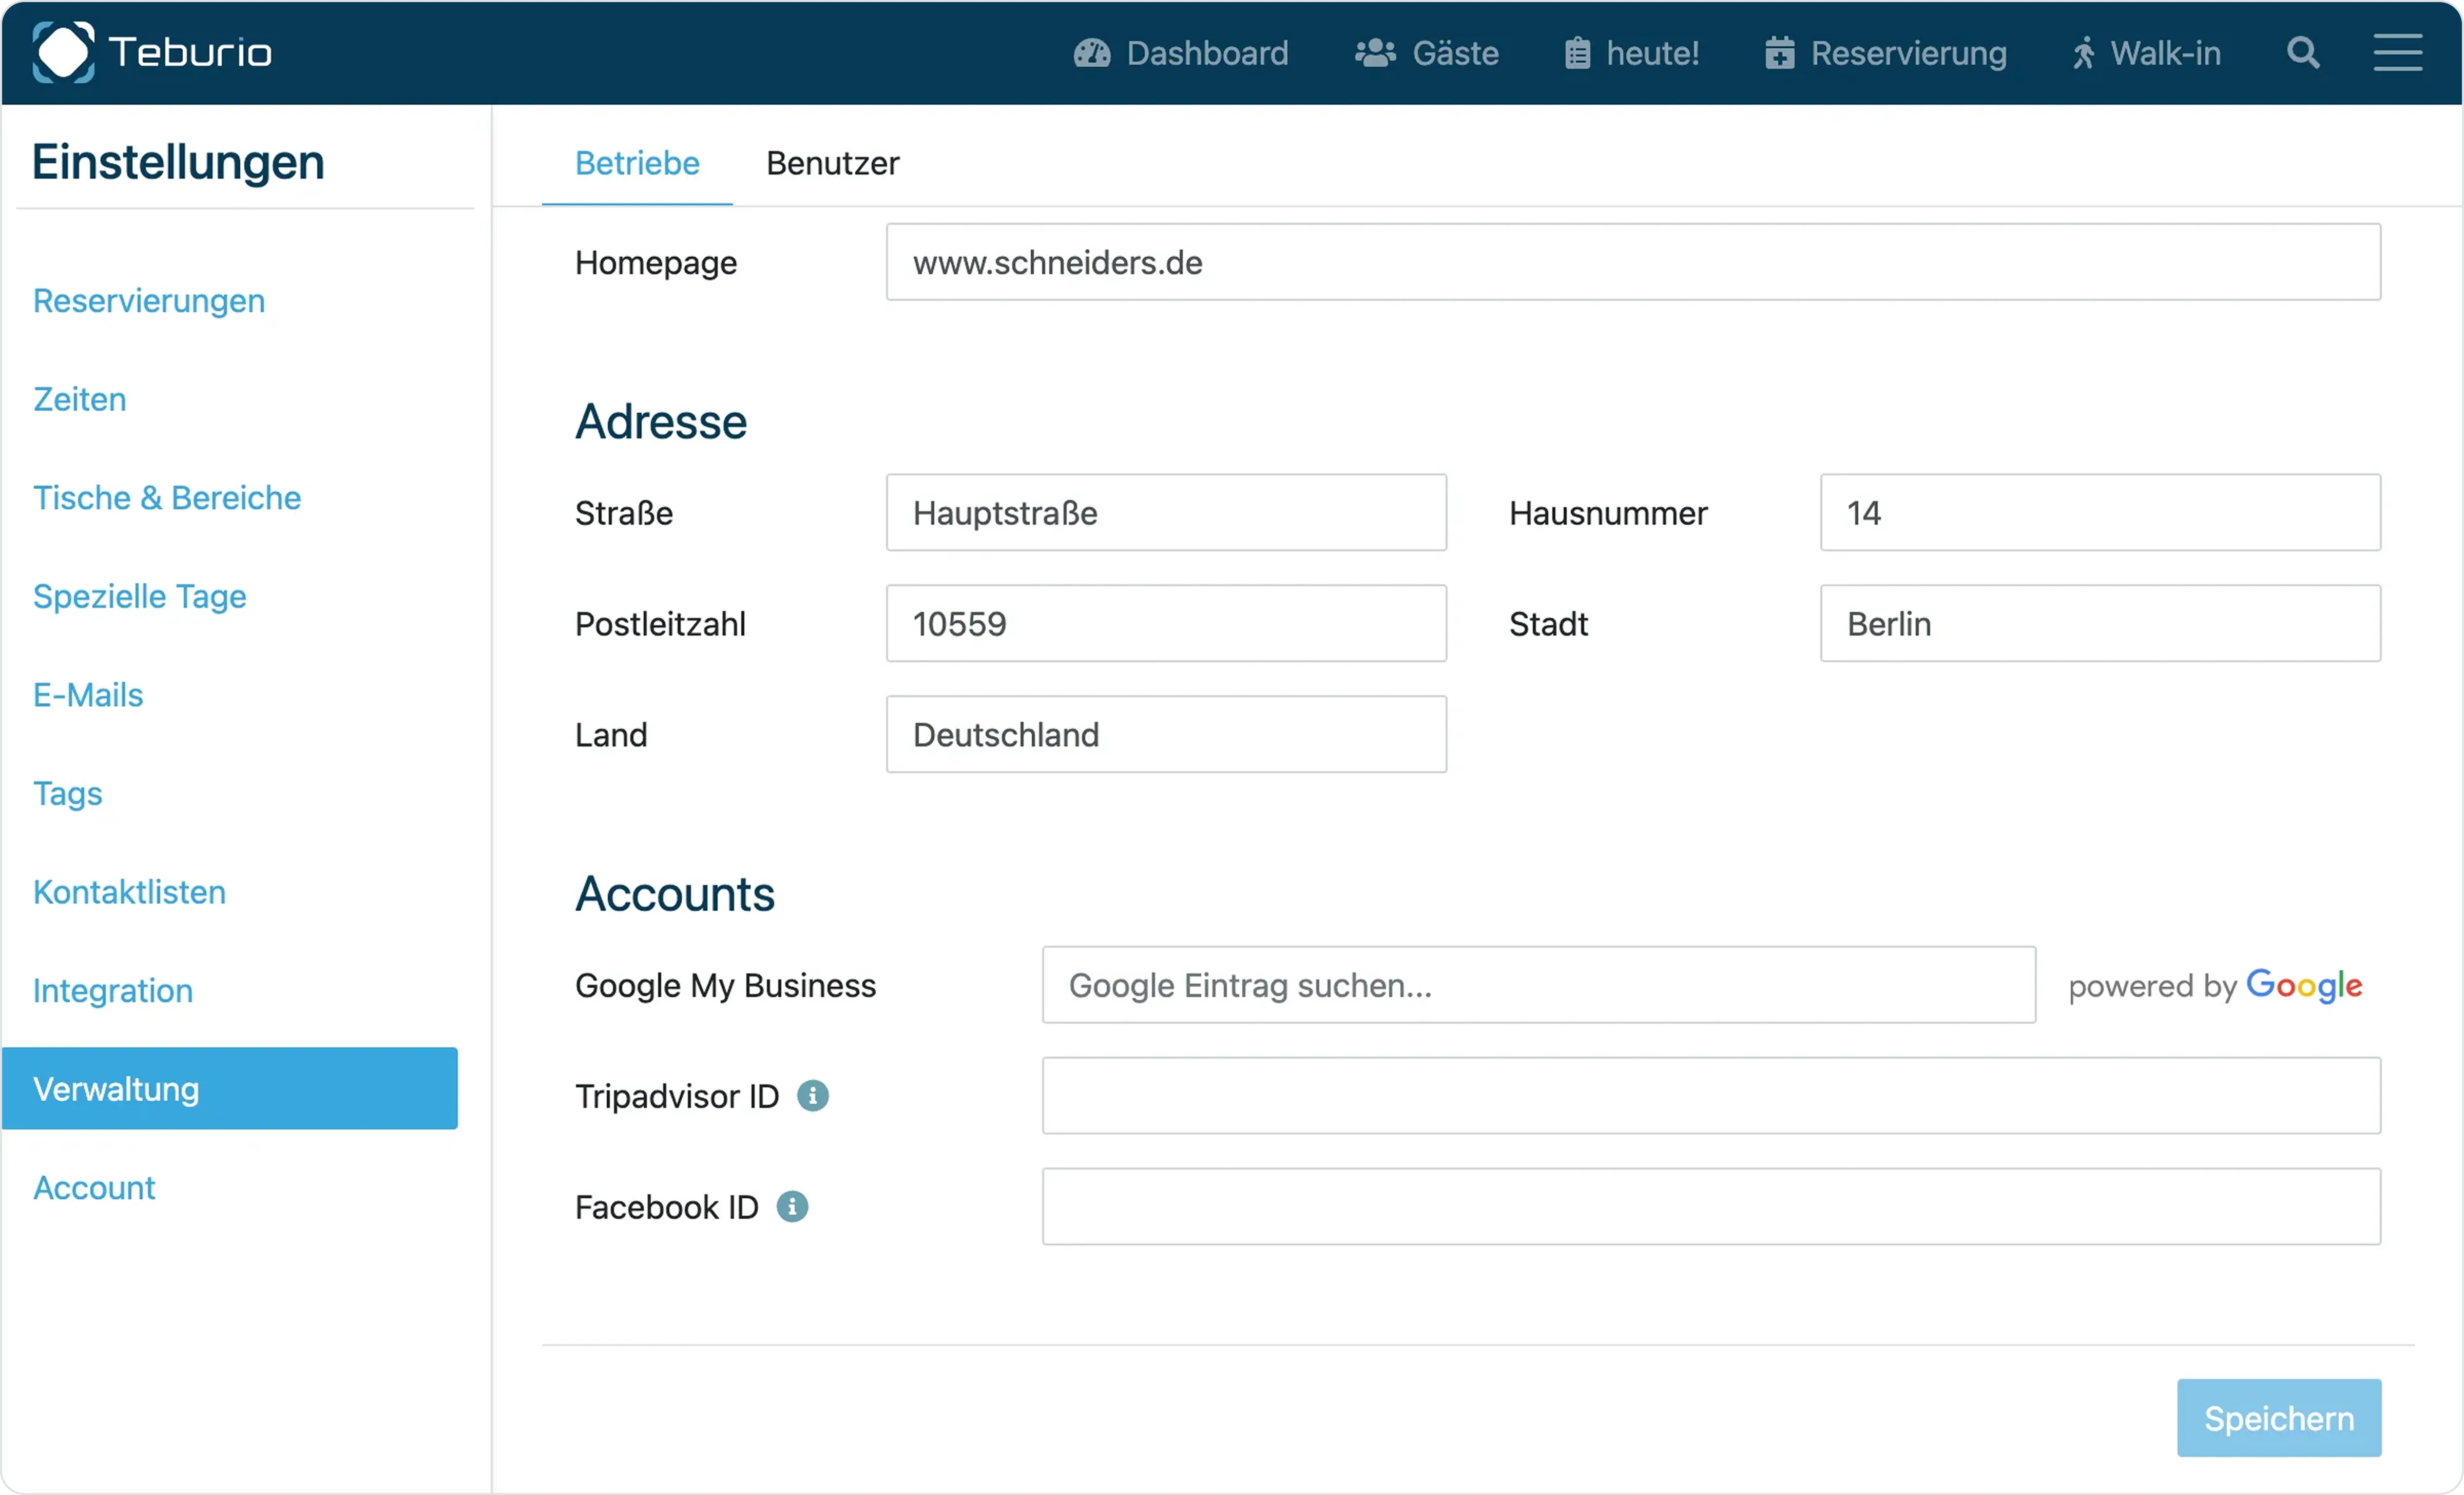Screen dimensions: 2464x1495
Task: Click the Land input field
Action: 1166,735
